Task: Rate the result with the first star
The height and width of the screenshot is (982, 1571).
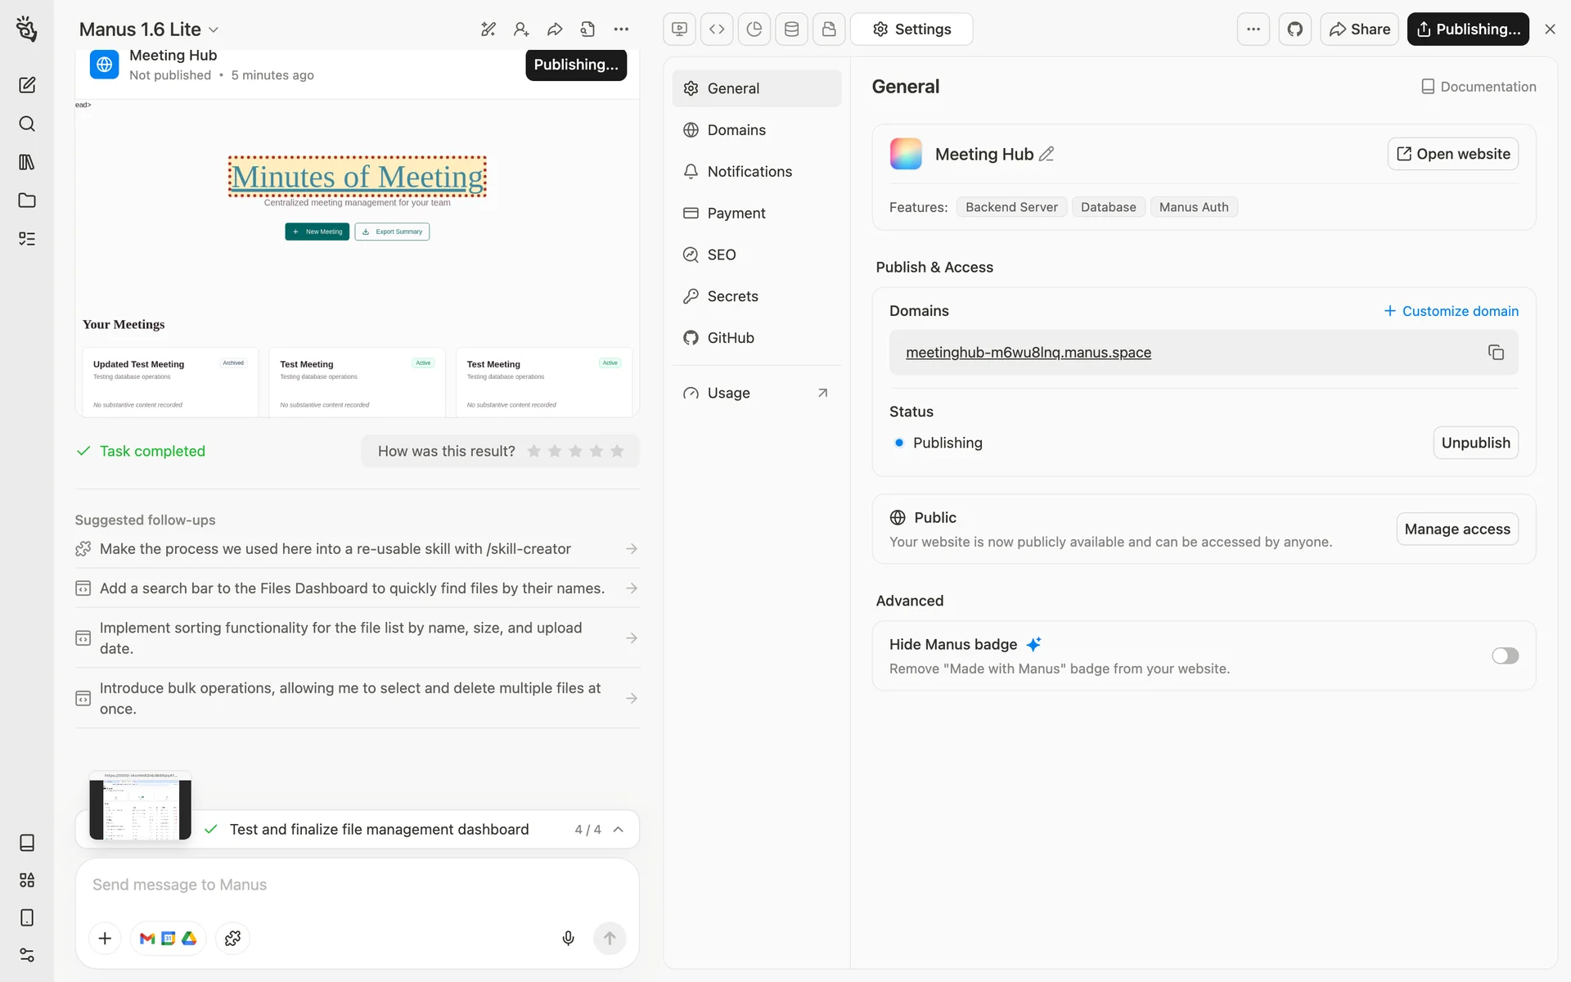Action: [x=534, y=451]
